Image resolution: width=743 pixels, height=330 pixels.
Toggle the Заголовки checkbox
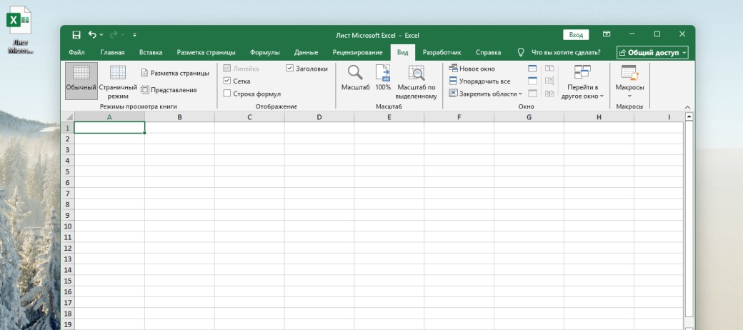tap(290, 69)
